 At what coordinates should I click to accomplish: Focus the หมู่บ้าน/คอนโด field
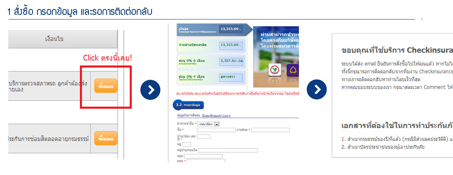(x=228, y=150)
